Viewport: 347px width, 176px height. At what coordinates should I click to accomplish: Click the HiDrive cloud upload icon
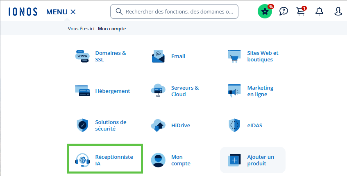click(x=158, y=125)
